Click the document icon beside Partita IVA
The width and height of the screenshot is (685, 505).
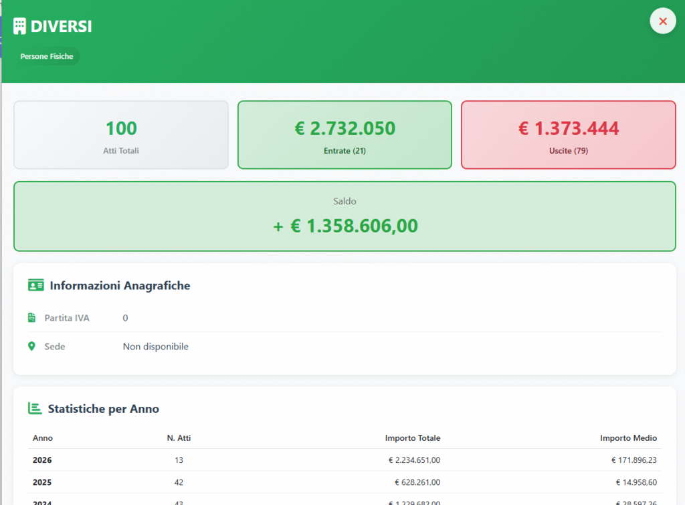pyautogui.click(x=31, y=318)
